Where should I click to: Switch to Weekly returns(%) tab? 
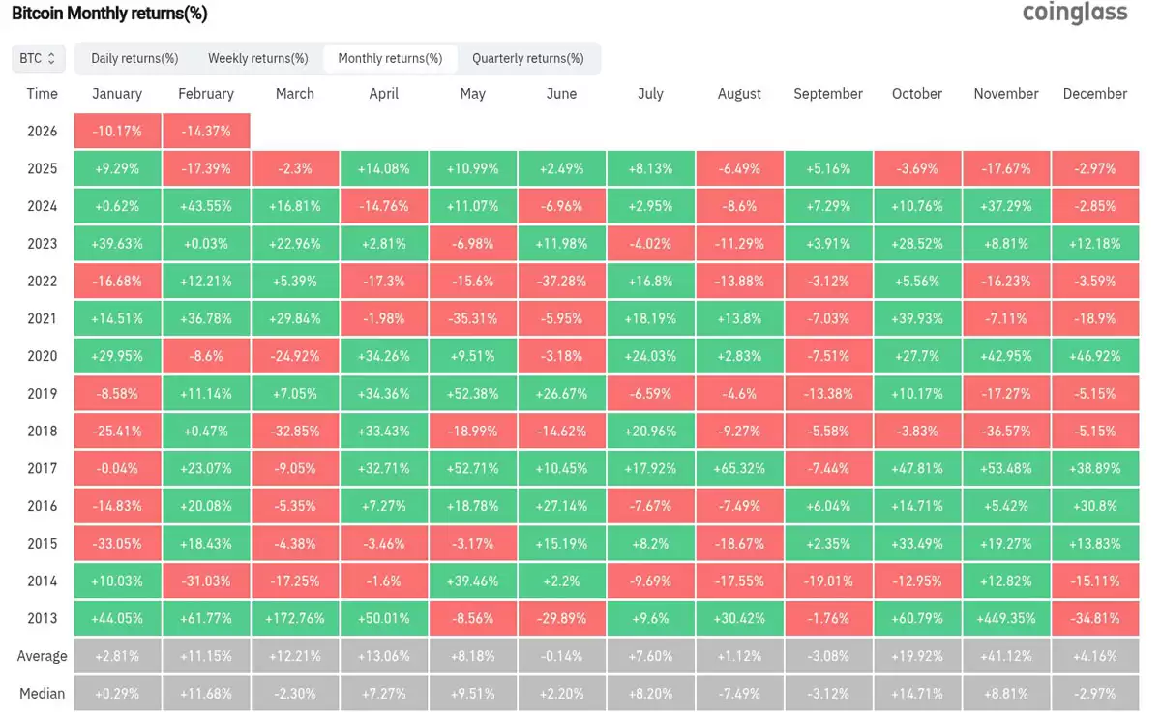[x=257, y=58]
